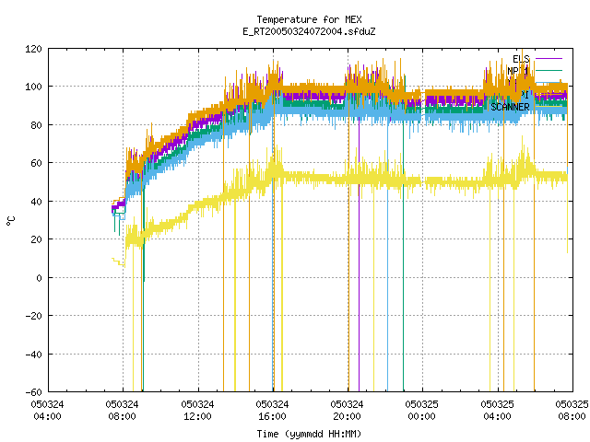590x442 pixels.
Task: Select the chart title "Temperature for MEX"
Action: (x=309, y=19)
